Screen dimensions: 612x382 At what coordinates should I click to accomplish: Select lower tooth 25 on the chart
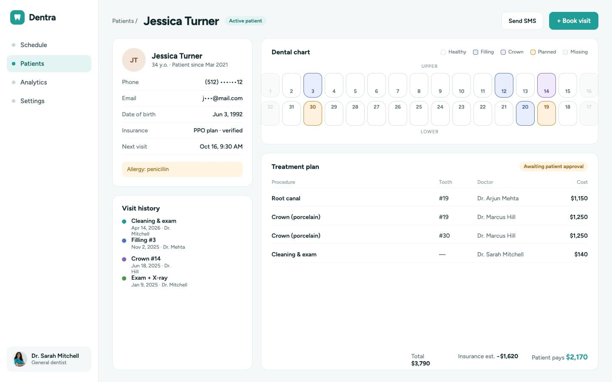(x=419, y=113)
